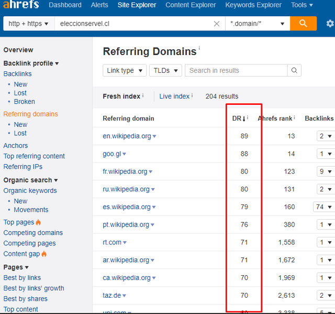Click info icon next to Referring Domains heading
Image resolution: width=335 pixels, height=314 pixels.
coord(199,48)
